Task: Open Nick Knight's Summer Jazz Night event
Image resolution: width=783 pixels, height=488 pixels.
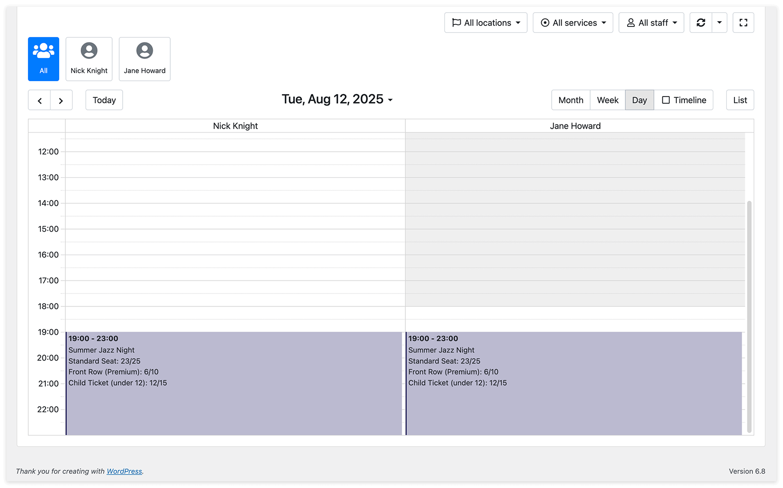Action: 234,383
